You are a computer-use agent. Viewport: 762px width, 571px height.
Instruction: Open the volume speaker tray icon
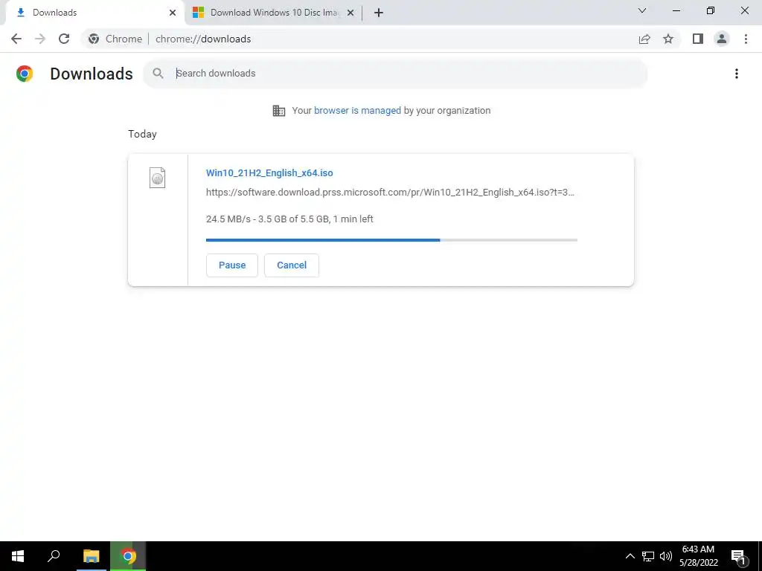pyautogui.click(x=666, y=556)
